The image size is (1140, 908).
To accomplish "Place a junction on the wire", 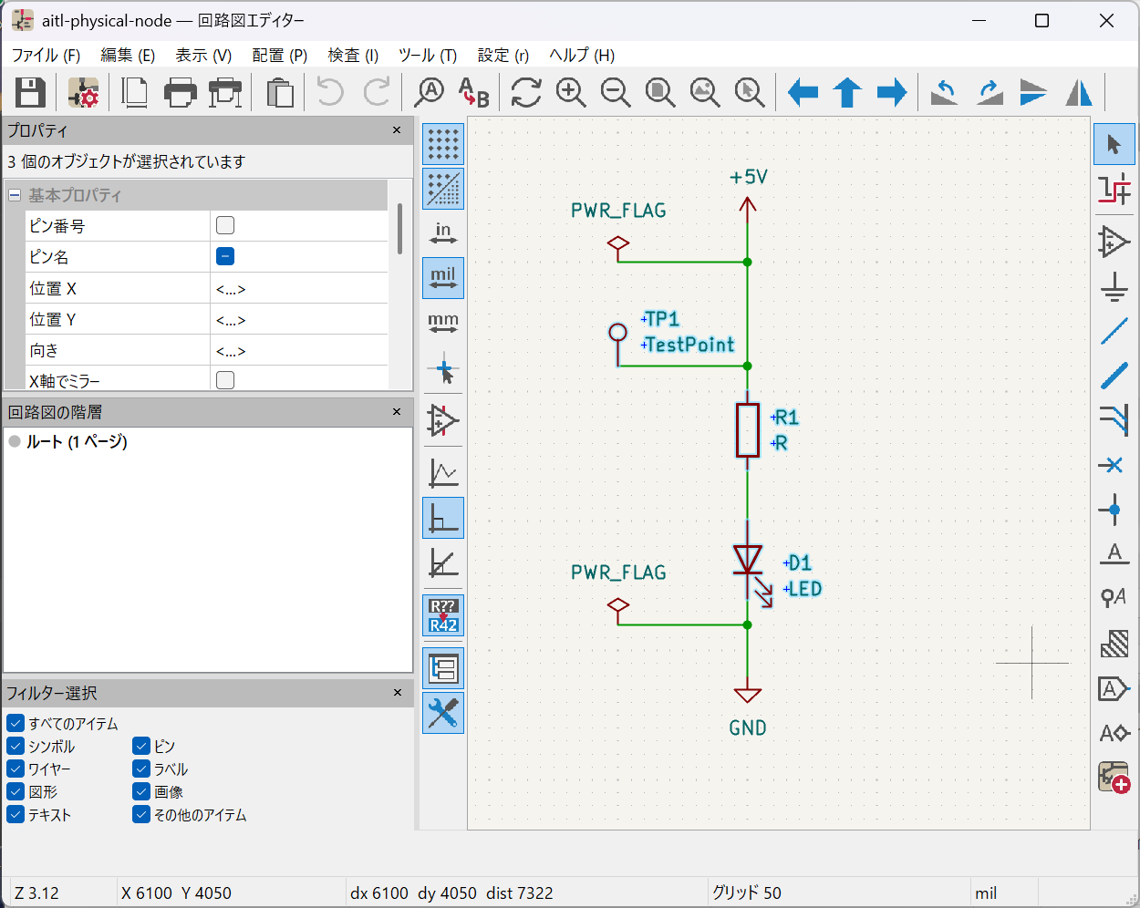I will 1114,510.
